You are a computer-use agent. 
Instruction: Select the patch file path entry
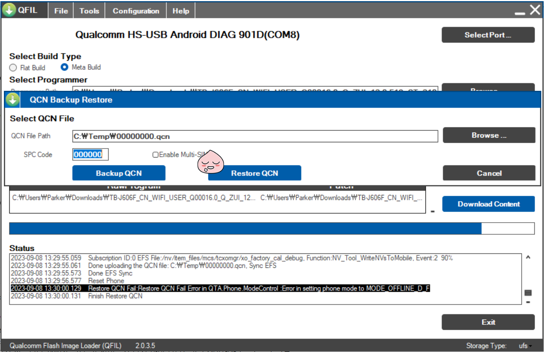point(341,198)
